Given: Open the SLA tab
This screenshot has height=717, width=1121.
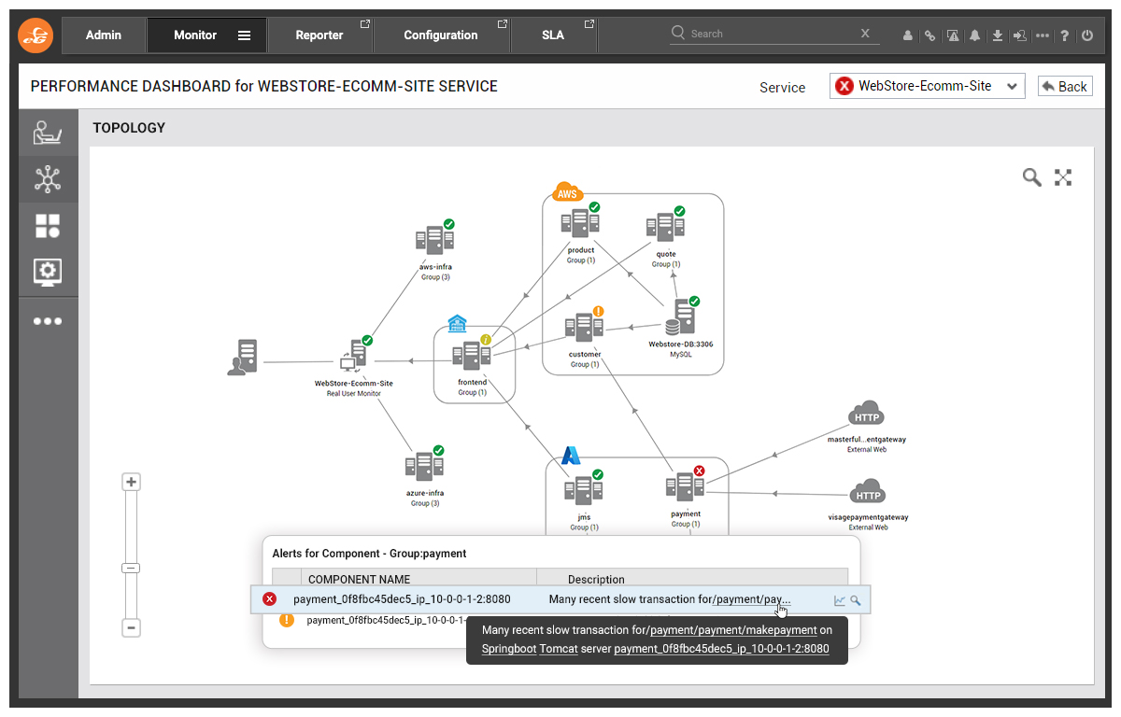Looking at the screenshot, I should click(x=553, y=35).
